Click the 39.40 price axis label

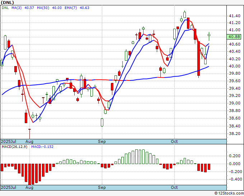[x=234, y=88]
